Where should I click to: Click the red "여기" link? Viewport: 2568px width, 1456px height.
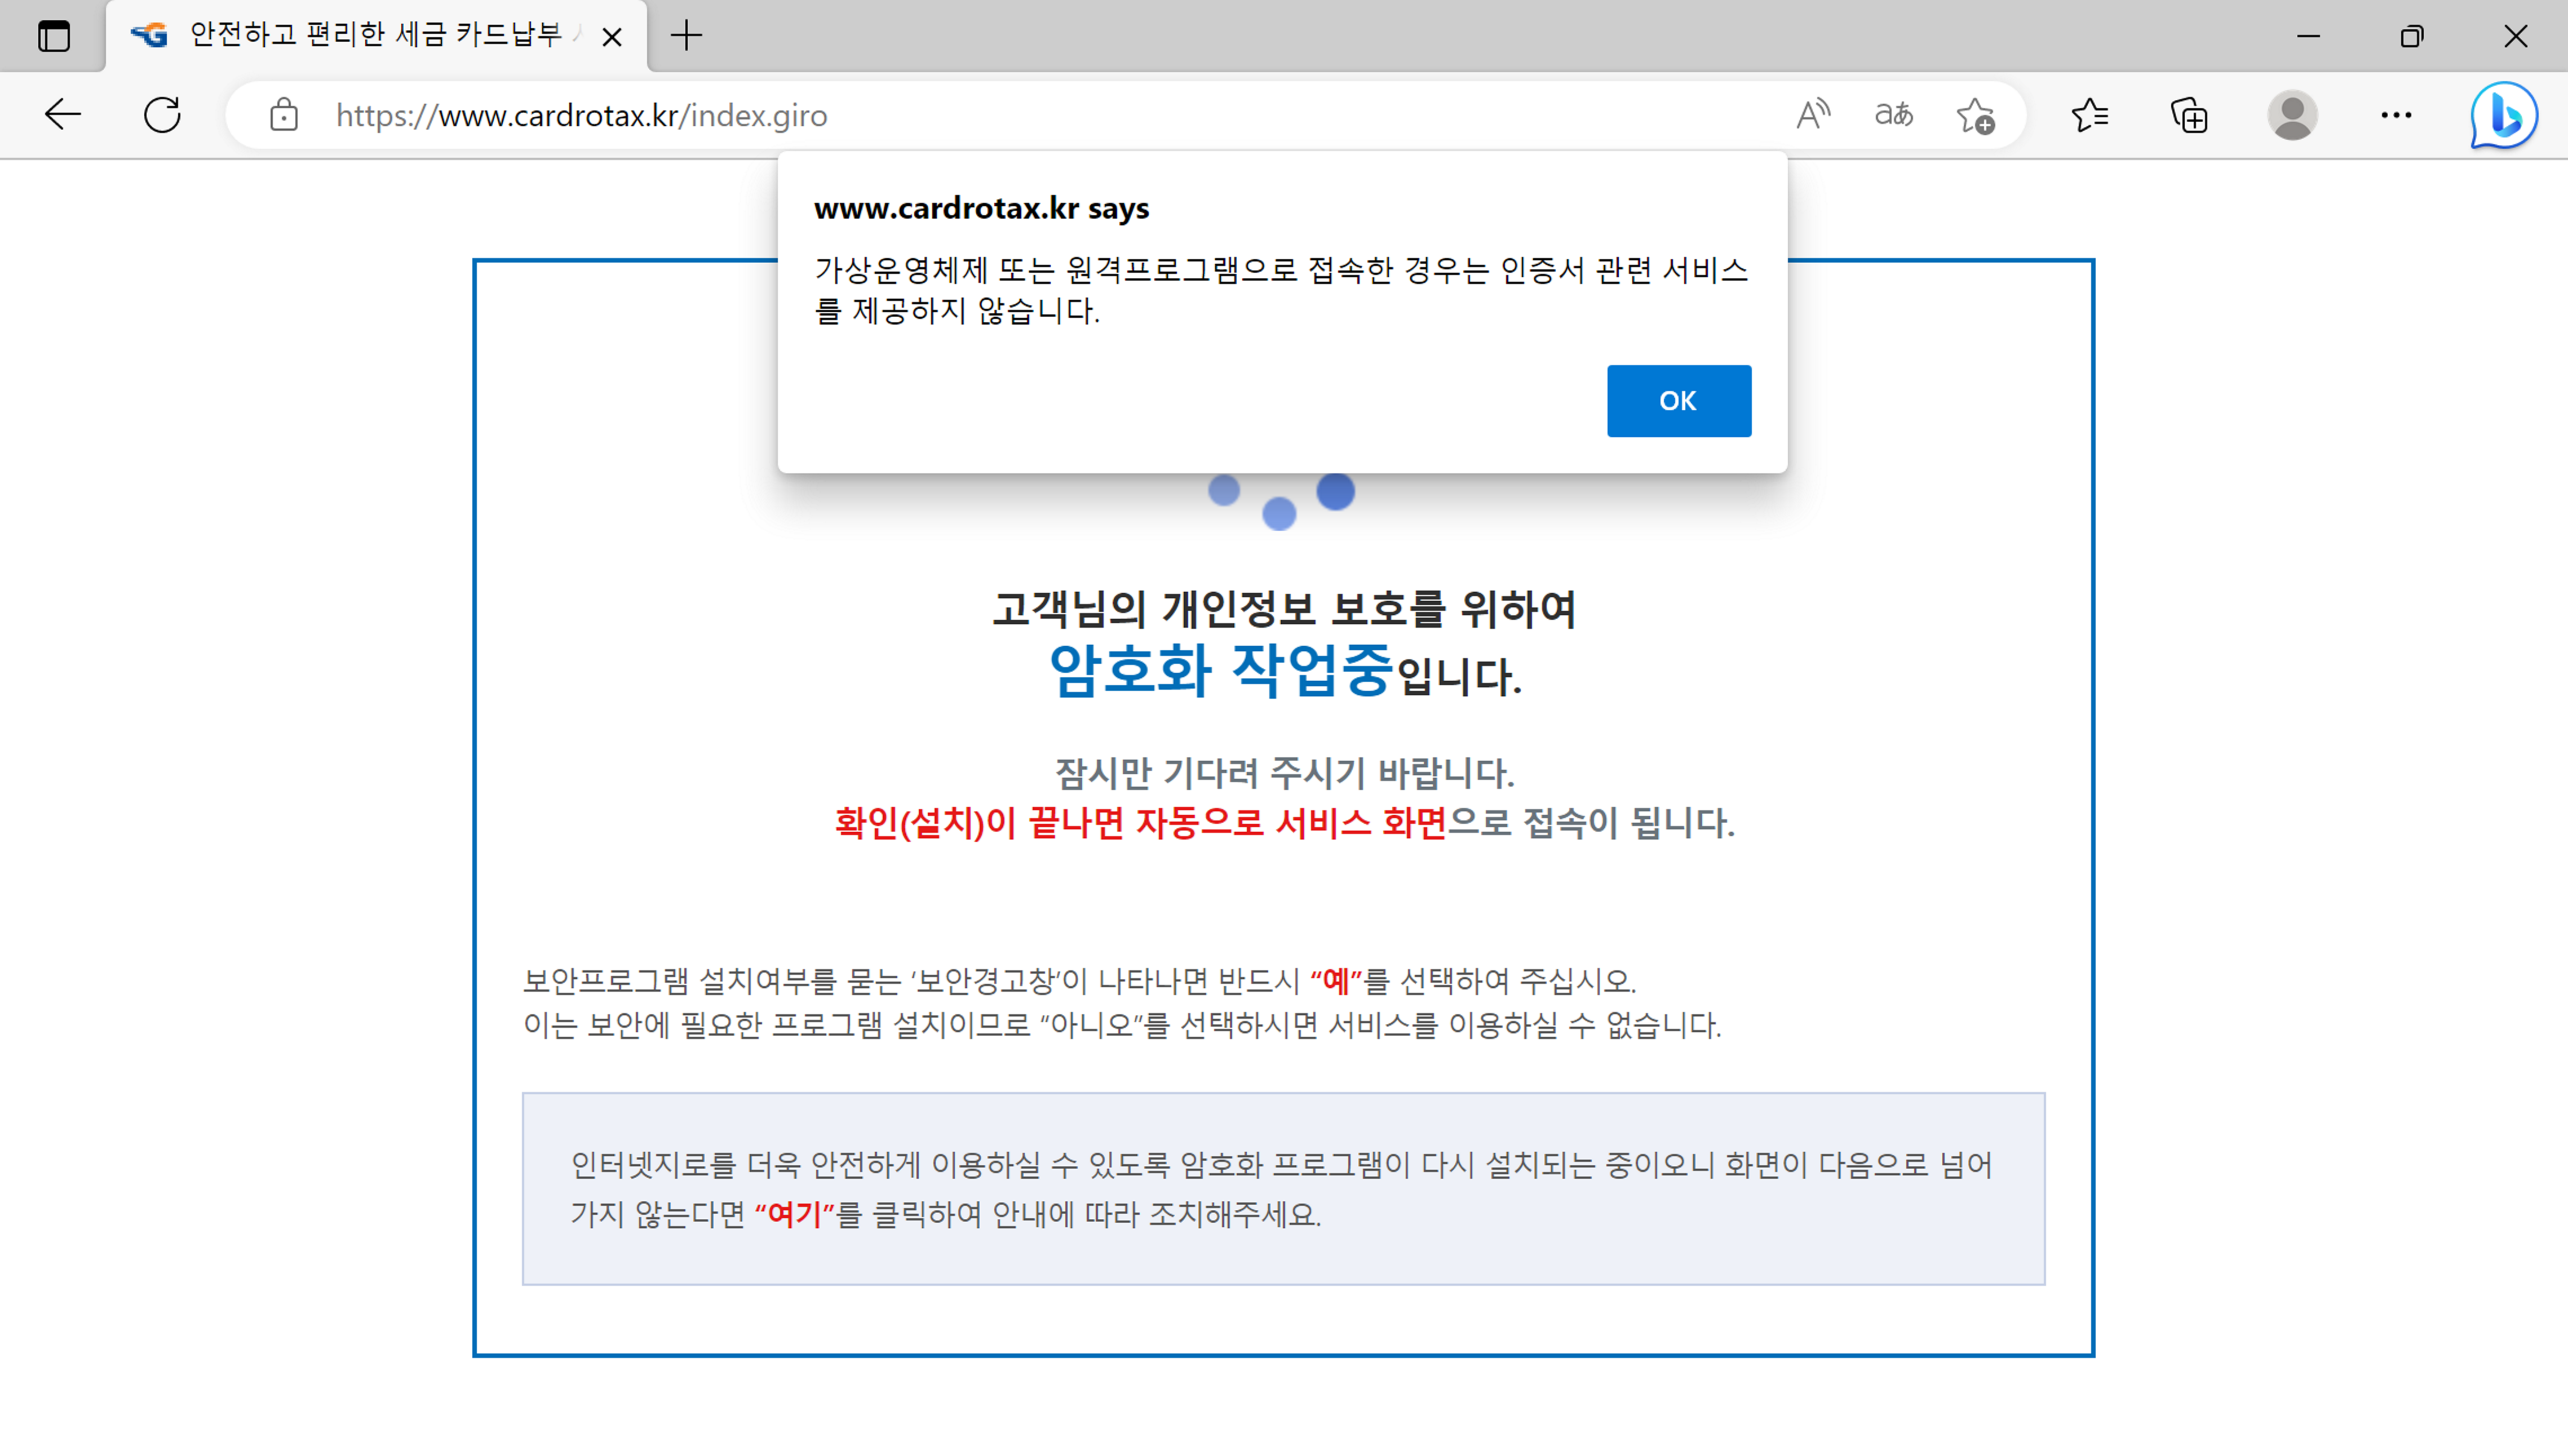pos(794,1214)
